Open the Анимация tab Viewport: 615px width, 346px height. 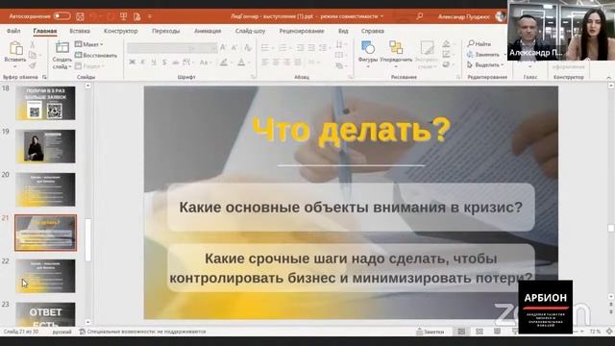208,31
